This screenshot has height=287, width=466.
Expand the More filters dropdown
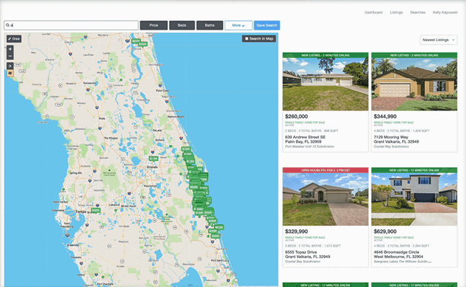tap(238, 25)
